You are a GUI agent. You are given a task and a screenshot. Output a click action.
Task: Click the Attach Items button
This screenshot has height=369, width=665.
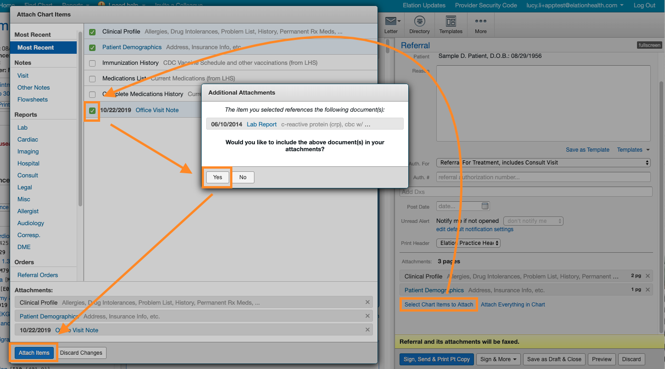[34, 353]
